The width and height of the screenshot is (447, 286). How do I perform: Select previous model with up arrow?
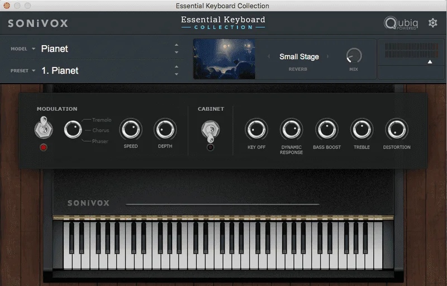(x=177, y=45)
